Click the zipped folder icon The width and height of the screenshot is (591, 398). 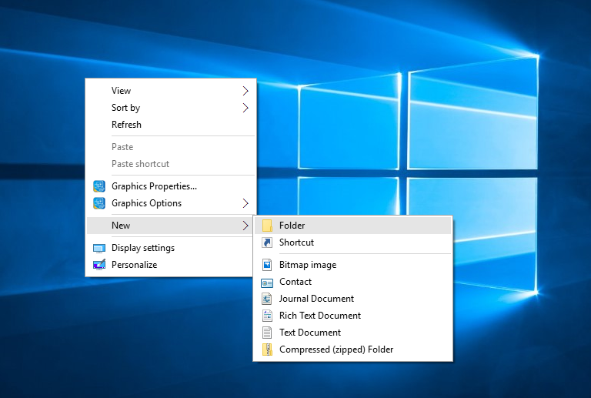[267, 350]
